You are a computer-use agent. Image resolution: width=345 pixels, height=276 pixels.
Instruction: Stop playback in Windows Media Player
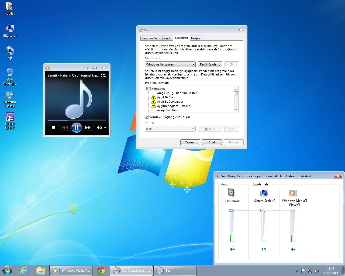(53, 128)
